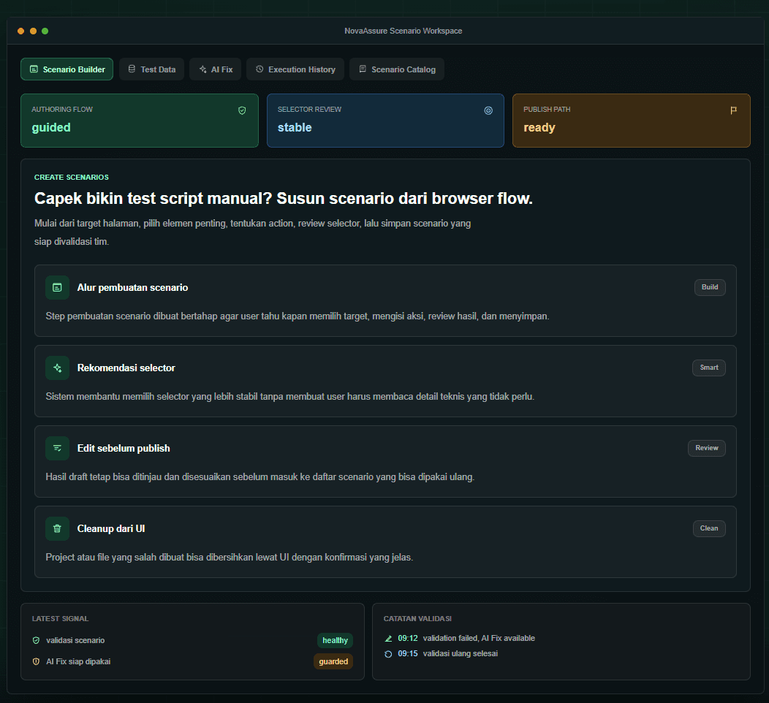Click the shield icon on Authoring Flow card
Image resolution: width=769 pixels, height=703 pixels.
coord(242,111)
